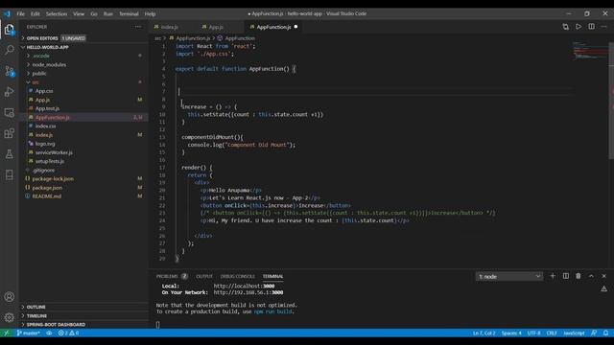Maximize the panel with the up chevron
This screenshot has width=614, height=345.
coord(591,276)
